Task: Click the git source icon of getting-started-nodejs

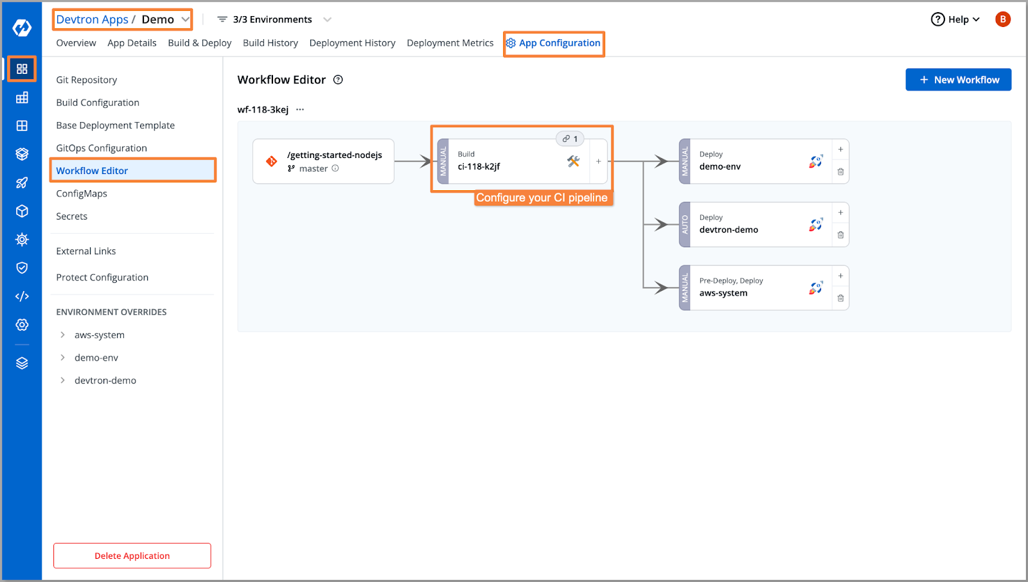Action: pyautogui.click(x=272, y=161)
